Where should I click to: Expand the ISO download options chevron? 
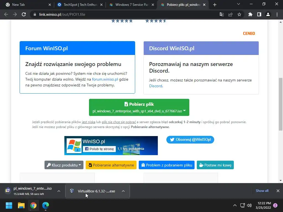click(x=59, y=191)
